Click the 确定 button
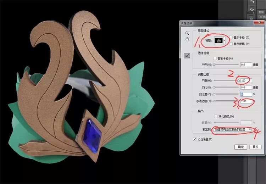Image resolution: width=266 pixels, height=184 pixels. click(x=241, y=147)
